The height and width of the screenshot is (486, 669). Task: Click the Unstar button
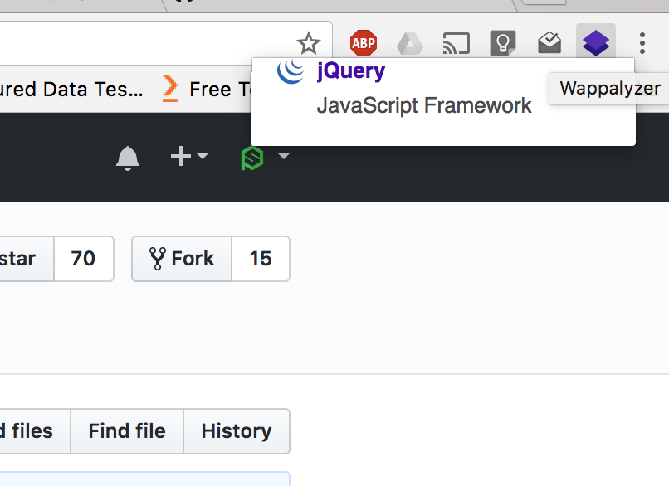pos(27,259)
